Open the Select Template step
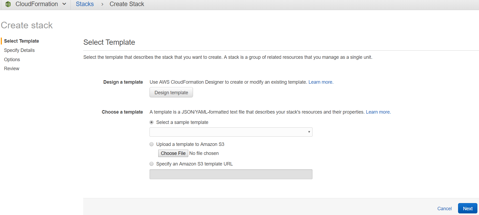 point(21,41)
